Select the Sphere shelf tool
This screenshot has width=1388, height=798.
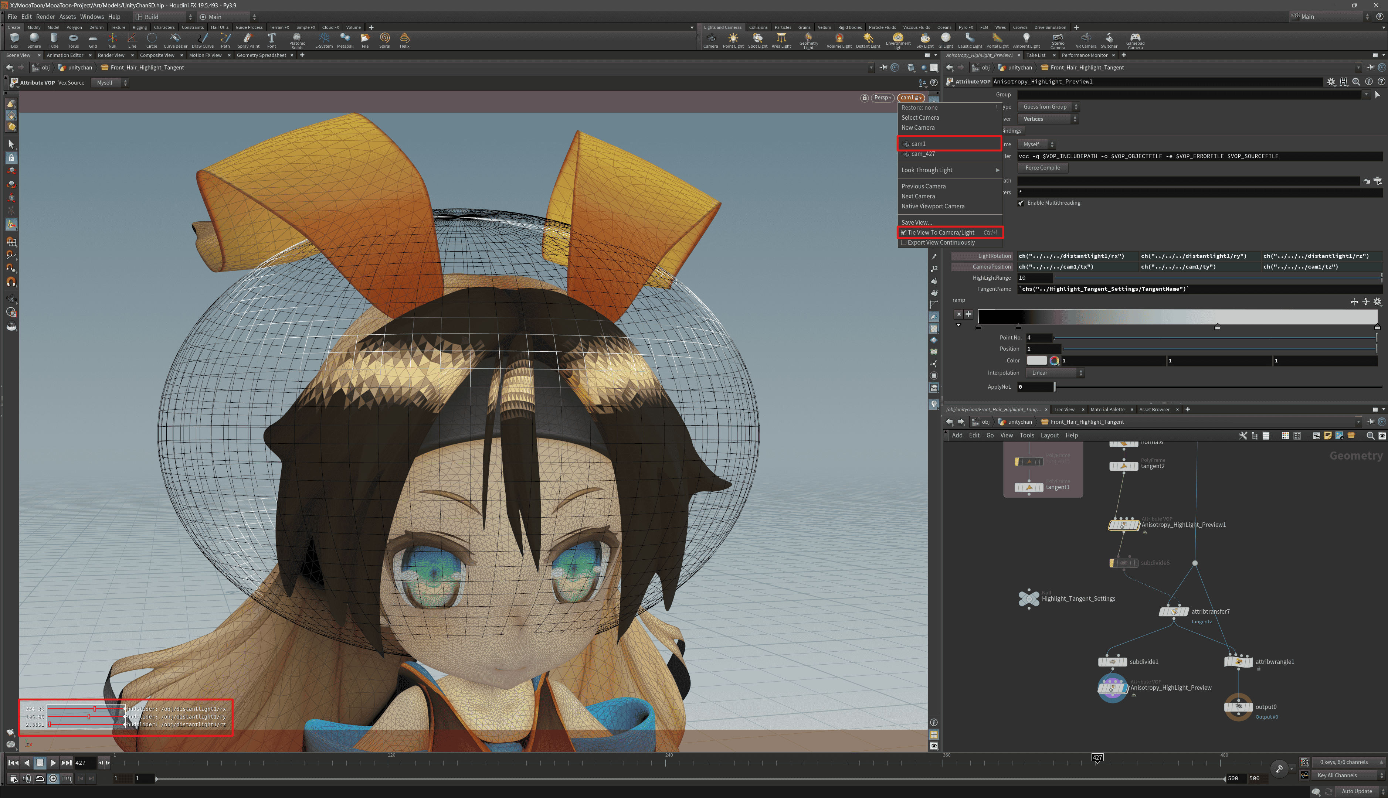tap(34, 40)
